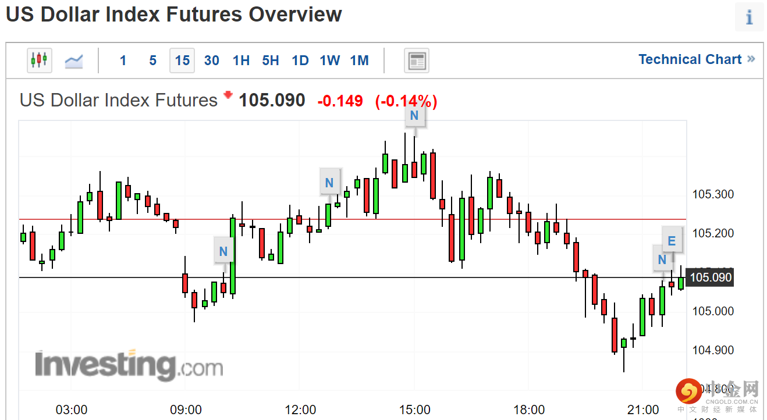This screenshot has width=767, height=420.
Task: Select the 1M interval
Action: click(x=360, y=60)
